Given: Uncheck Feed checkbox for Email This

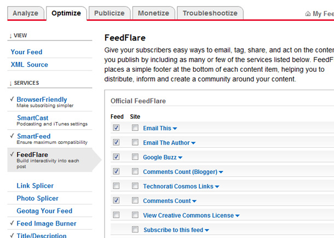Looking at the screenshot, I should coord(116,127).
